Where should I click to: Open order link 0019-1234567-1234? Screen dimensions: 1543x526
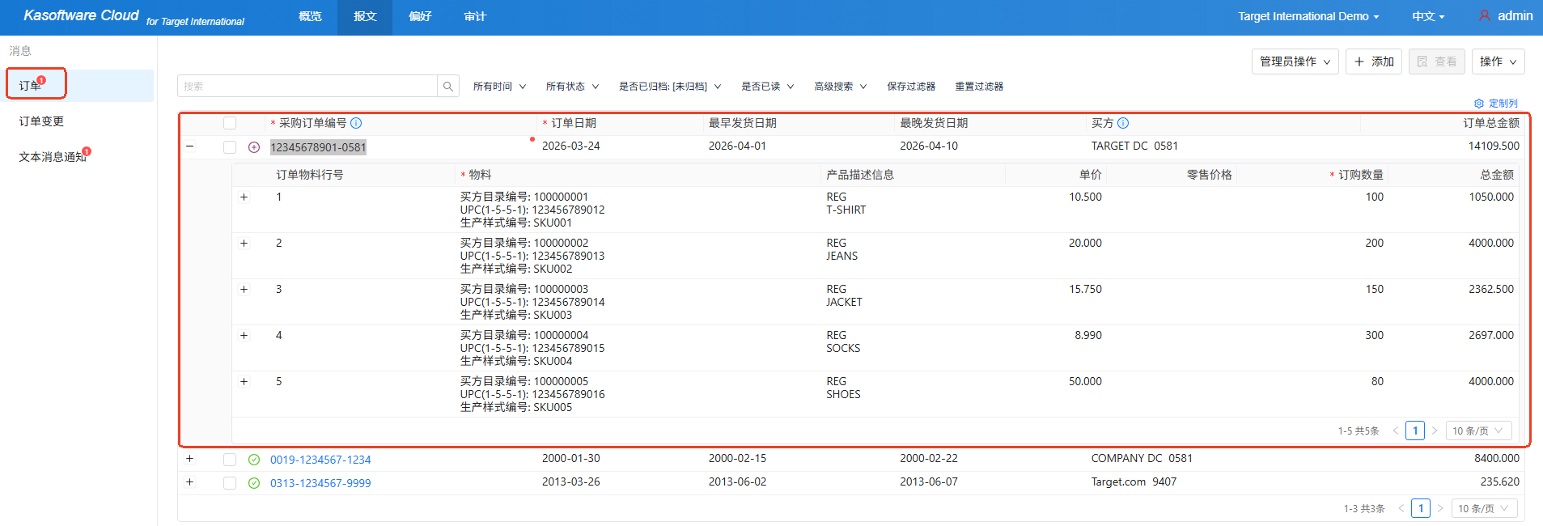click(320, 460)
